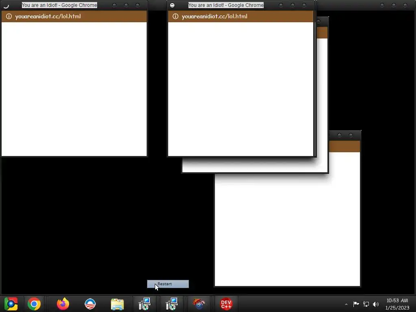Show hidden system tray icons
Image resolution: width=416 pixels, height=312 pixels.
346,304
